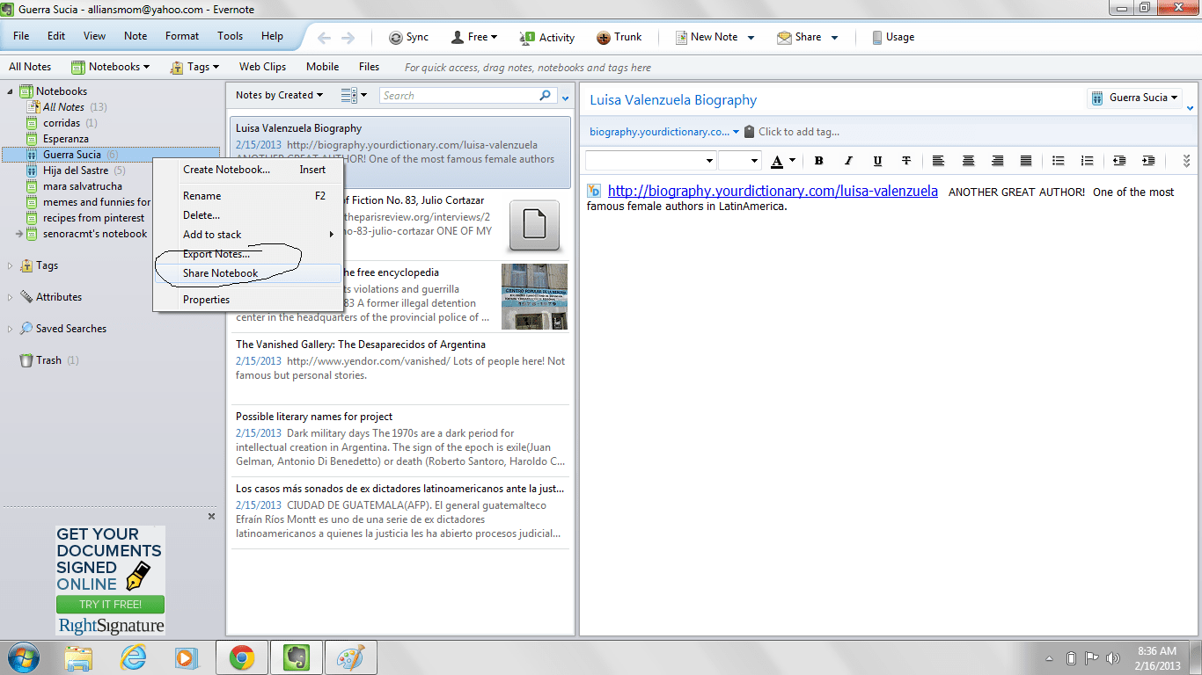Open the note list view options dropdown
Viewport: 1202px width, 675px height.
[x=353, y=95]
